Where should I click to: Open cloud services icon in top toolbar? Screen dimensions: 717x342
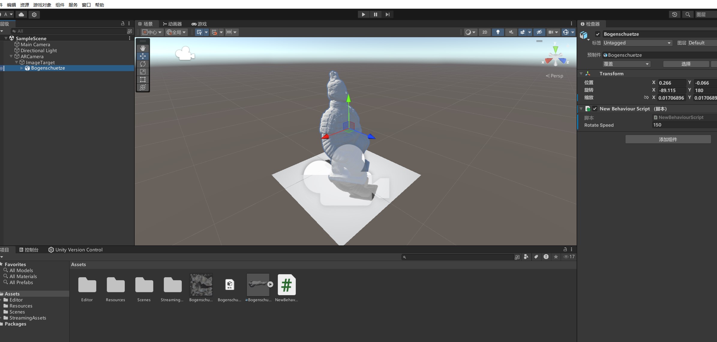pos(21,14)
